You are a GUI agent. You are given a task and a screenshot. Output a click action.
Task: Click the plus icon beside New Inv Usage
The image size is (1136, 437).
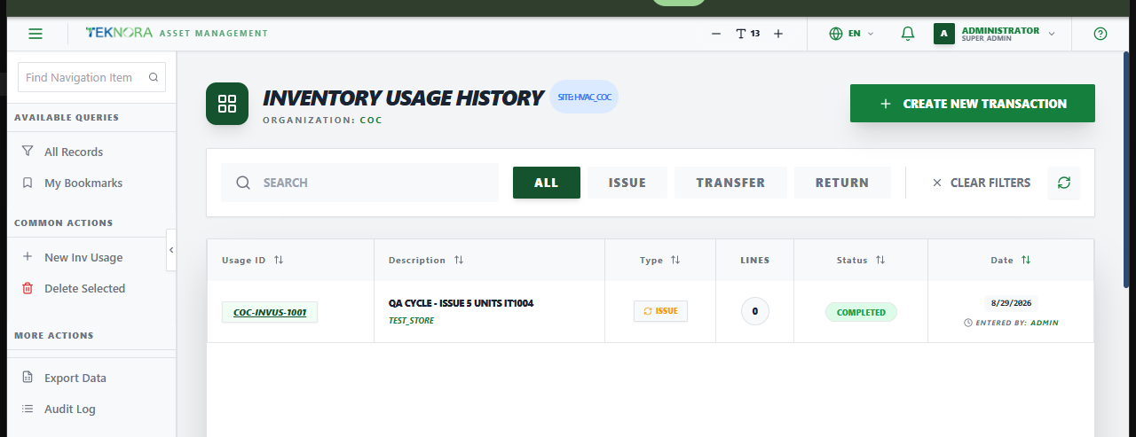28,257
